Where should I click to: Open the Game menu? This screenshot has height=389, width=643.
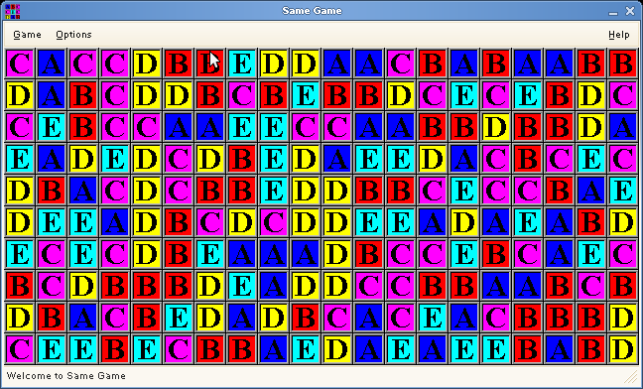point(27,35)
